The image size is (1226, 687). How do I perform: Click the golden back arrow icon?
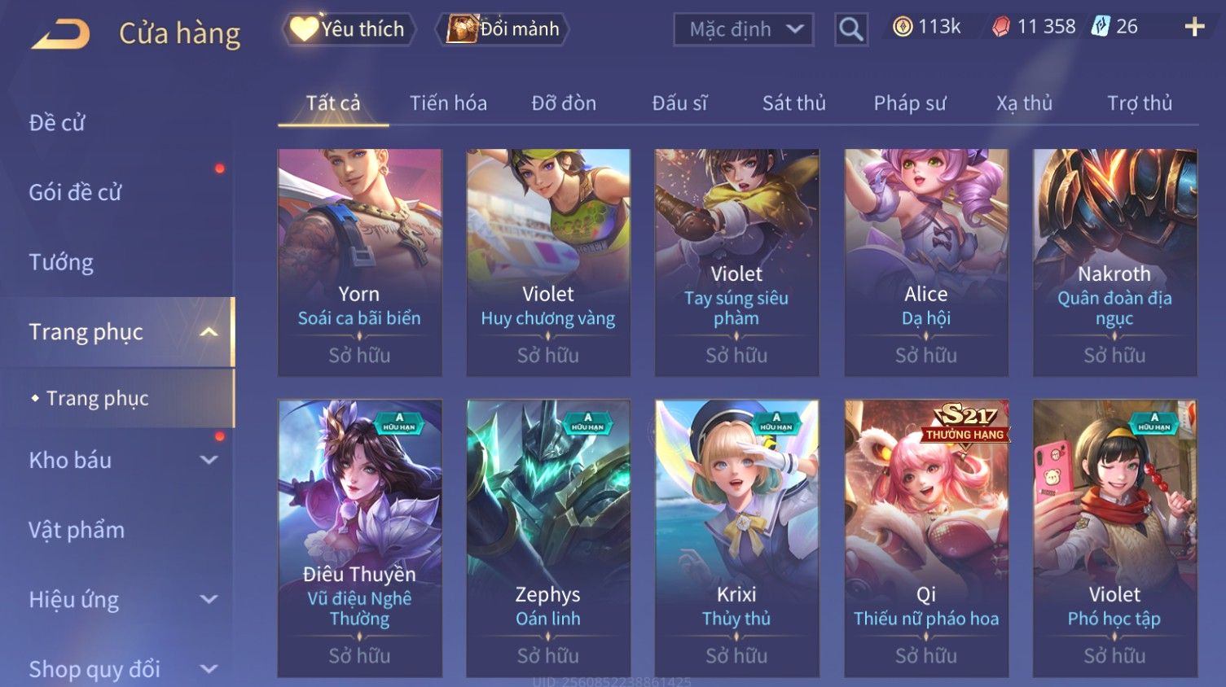coord(61,34)
